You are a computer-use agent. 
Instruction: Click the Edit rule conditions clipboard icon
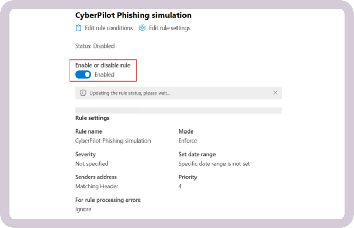tap(79, 28)
